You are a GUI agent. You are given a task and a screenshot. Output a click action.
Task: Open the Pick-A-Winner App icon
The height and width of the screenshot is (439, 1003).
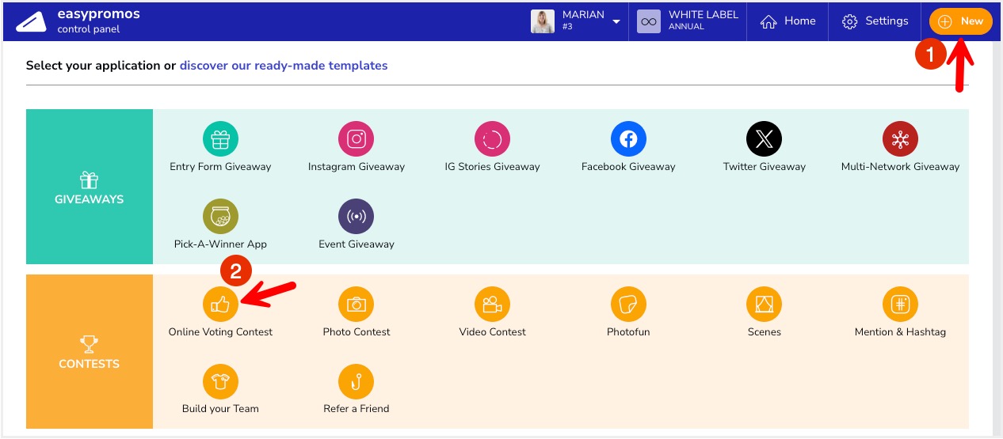(220, 217)
